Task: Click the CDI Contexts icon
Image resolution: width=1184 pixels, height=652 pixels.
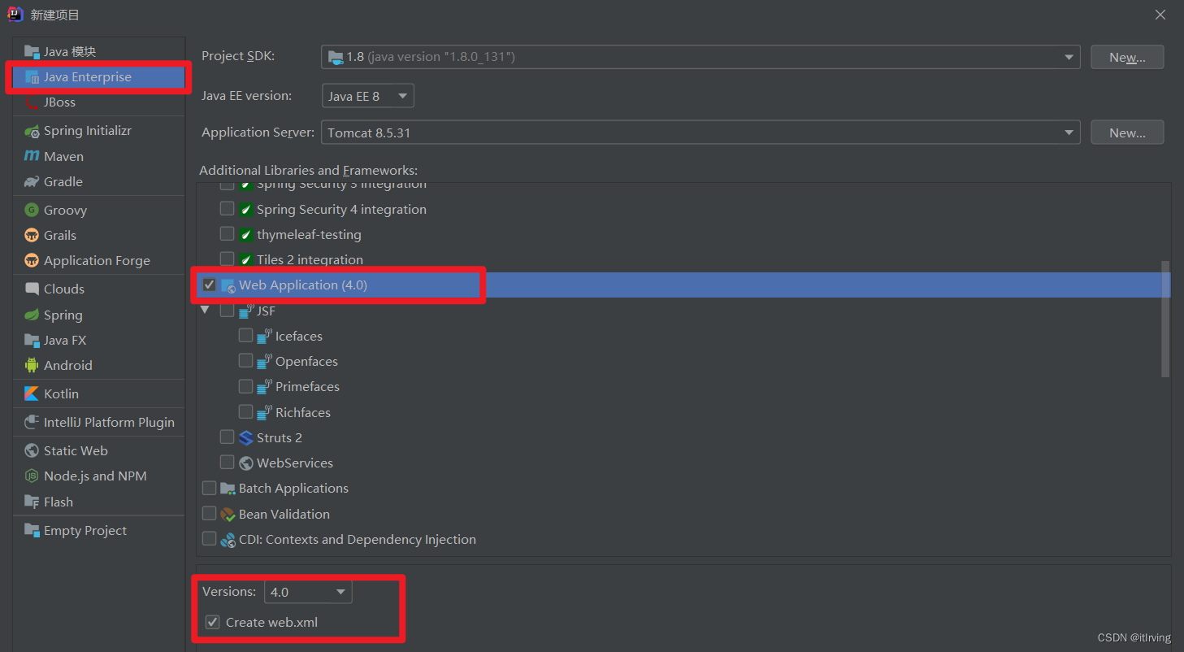Action: 228,540
